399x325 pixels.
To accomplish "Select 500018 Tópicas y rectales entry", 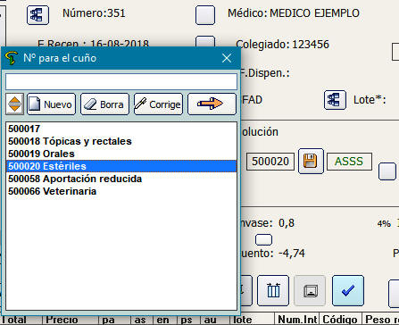I will point(121,141).
